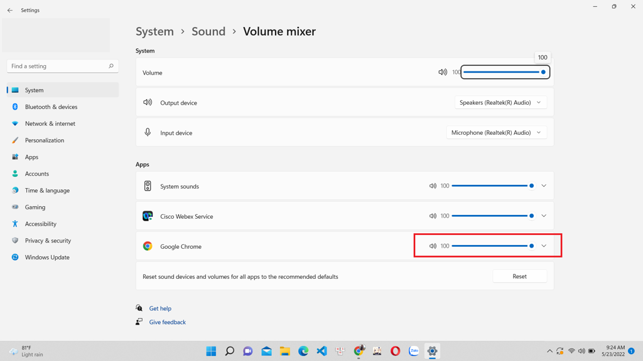The image size is (643, 361).
Task: Click the Find a setting search box
Action: 63,66
